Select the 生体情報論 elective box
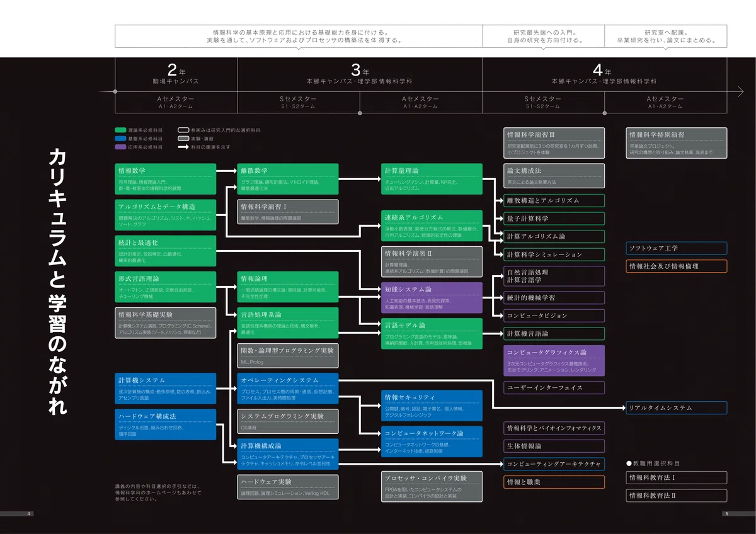Viewport: 756px width, 534px height. pos(554,446)
